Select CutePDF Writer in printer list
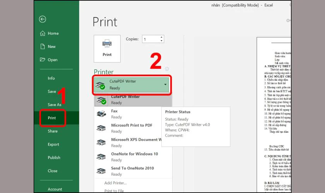The width and height of the screenshot is (325, 193). tap(133, 100)
